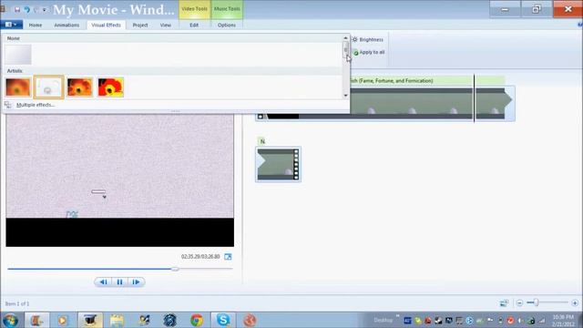Open the file explorer taskbar icon

[117, 320]
